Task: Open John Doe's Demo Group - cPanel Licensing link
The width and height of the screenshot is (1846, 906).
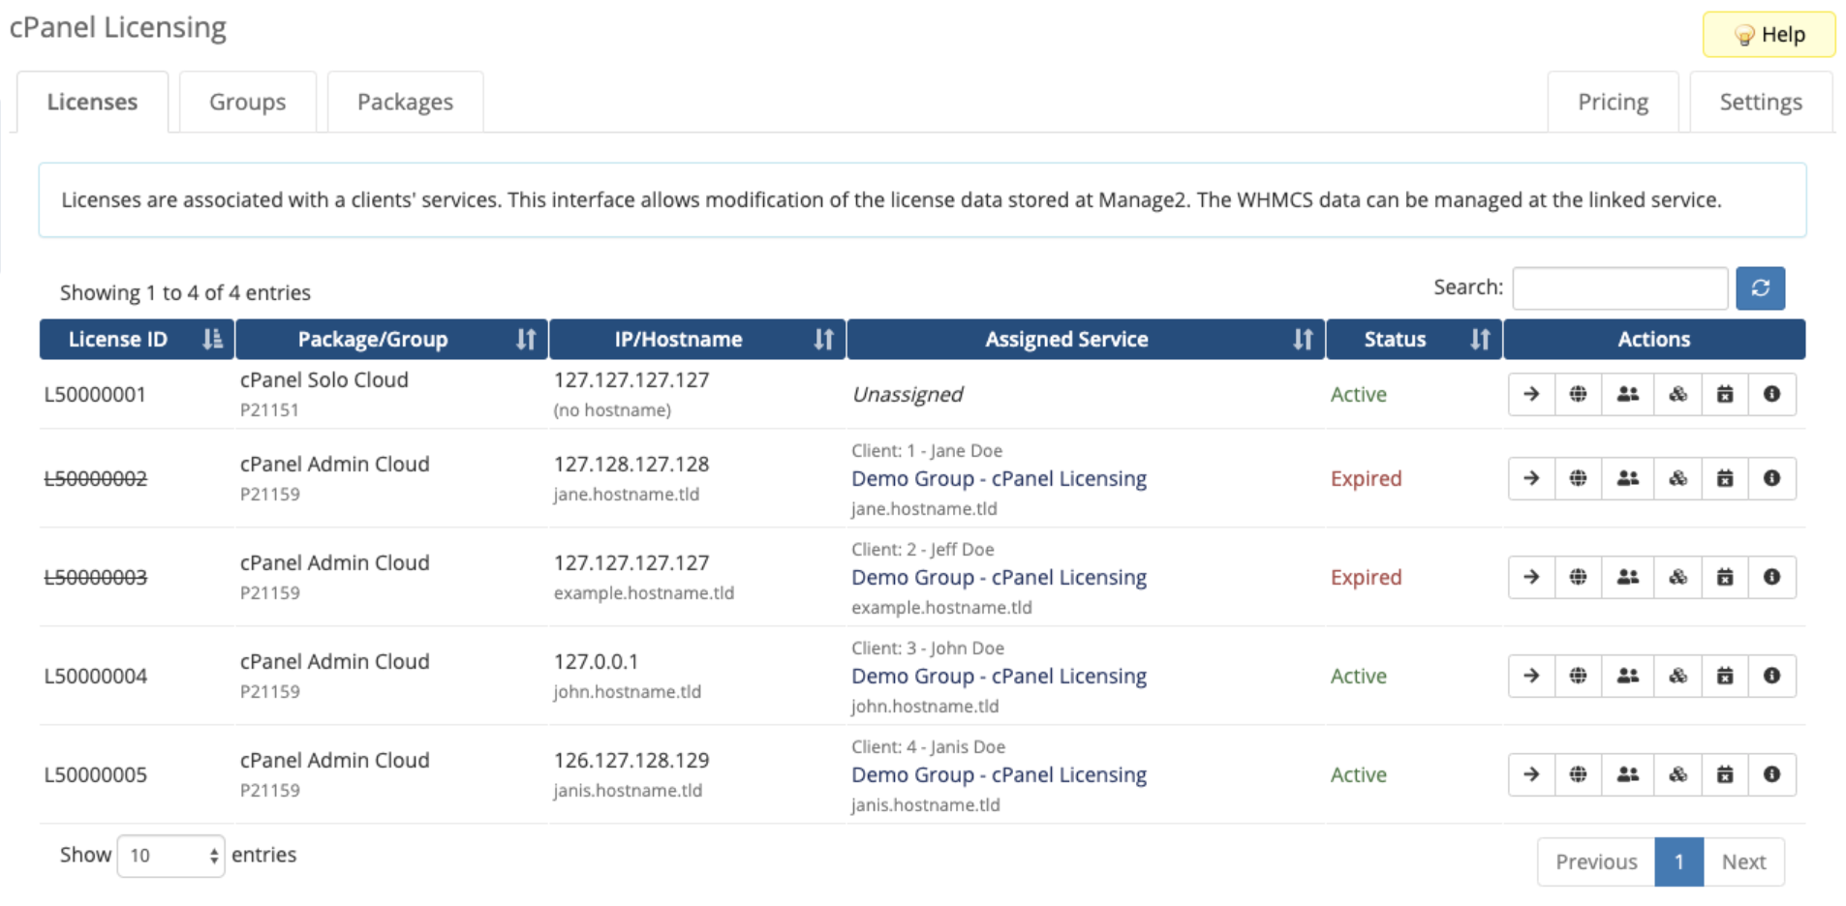Action: [x=999, y=676]
